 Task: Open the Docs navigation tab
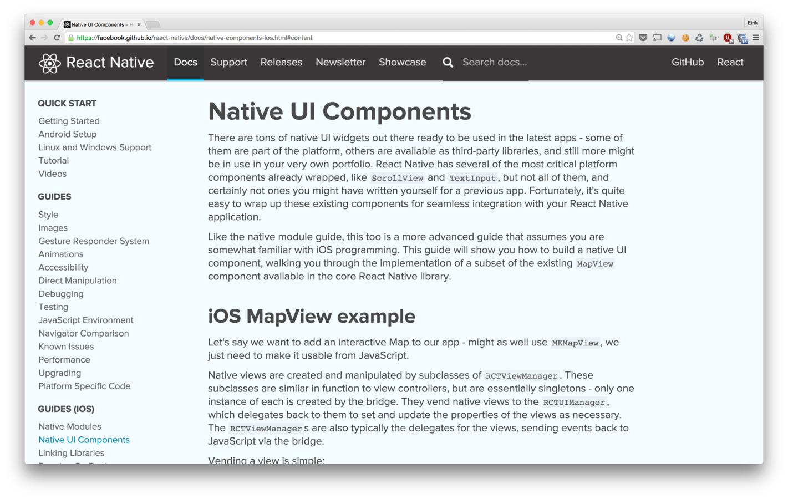pyautogui.click(x=185, y=63)
